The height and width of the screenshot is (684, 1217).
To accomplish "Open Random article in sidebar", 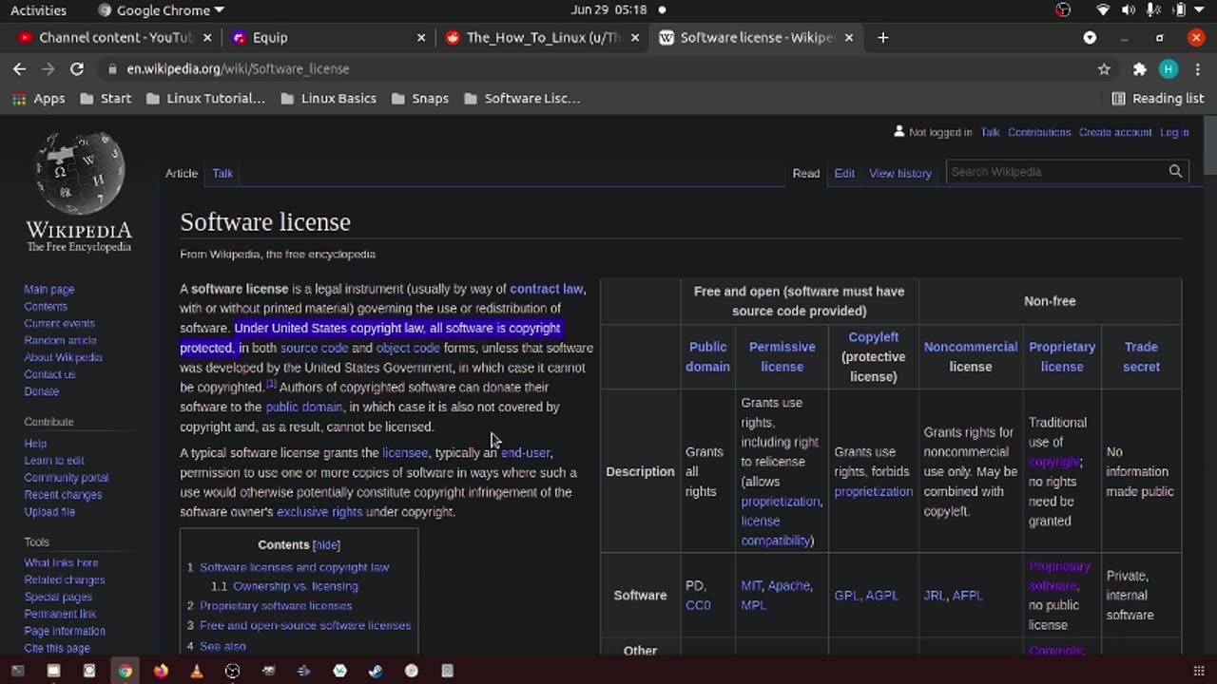I will [x=60, y=340].
